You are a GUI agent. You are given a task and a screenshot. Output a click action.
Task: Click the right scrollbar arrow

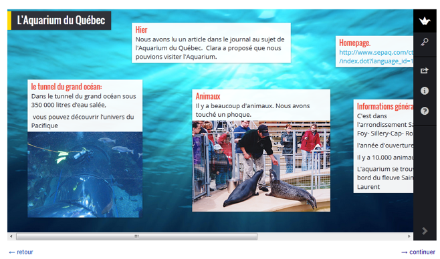click(x=409, y=236)
